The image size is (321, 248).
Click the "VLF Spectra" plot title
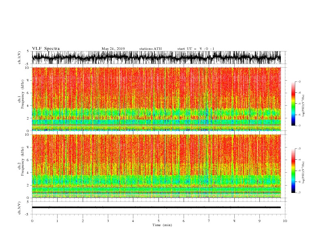tap(46, 49)
